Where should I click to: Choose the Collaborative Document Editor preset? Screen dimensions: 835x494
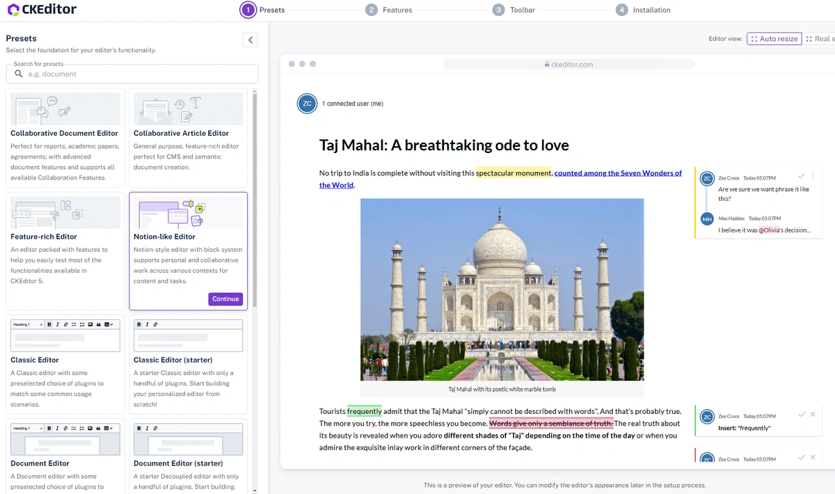pos(65,137)
